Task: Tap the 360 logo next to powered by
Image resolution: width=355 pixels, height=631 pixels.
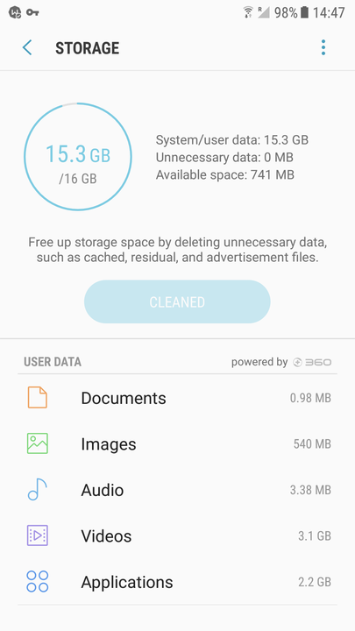Action: coord(312,362)
